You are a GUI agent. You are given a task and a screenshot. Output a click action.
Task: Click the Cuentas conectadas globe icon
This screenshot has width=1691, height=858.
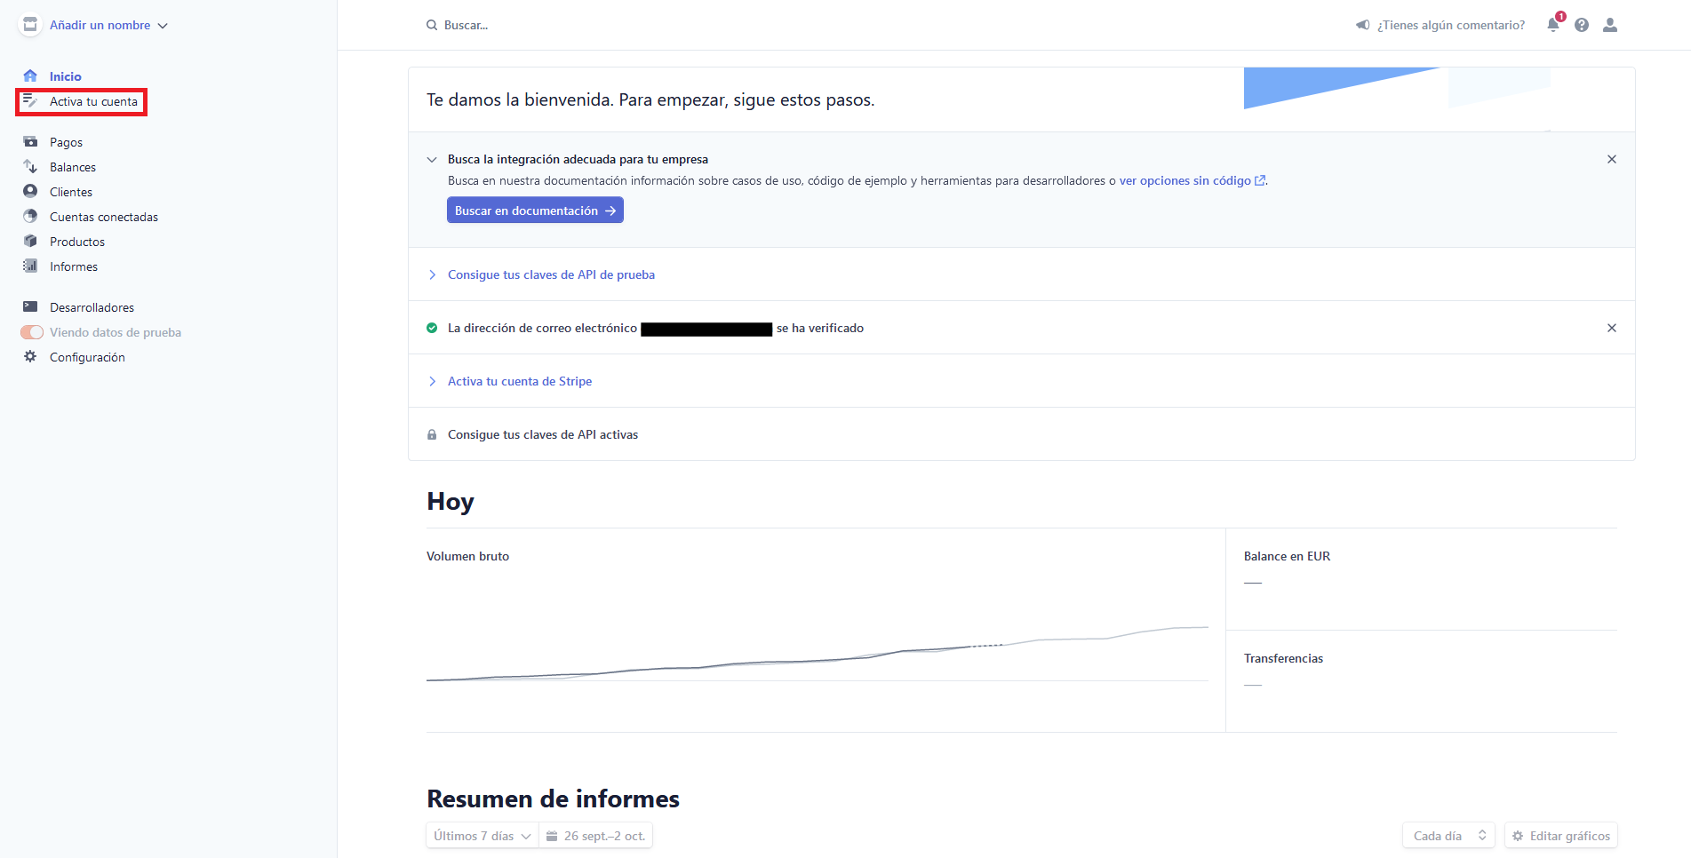(x=30, y=216)
